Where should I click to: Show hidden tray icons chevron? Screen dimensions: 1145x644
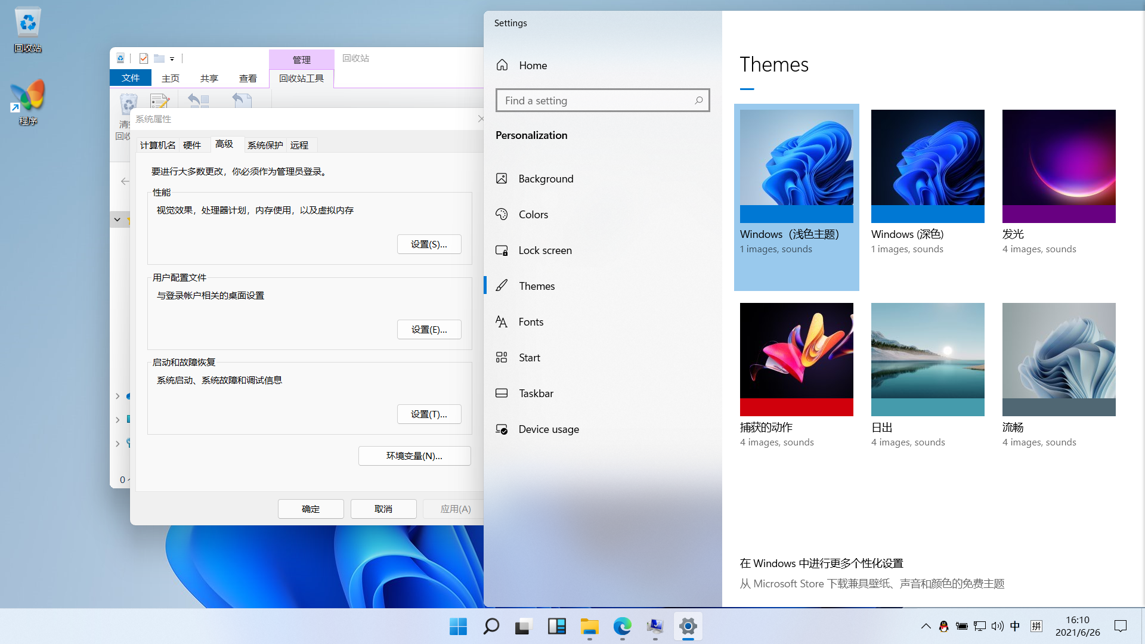[926, 626]
